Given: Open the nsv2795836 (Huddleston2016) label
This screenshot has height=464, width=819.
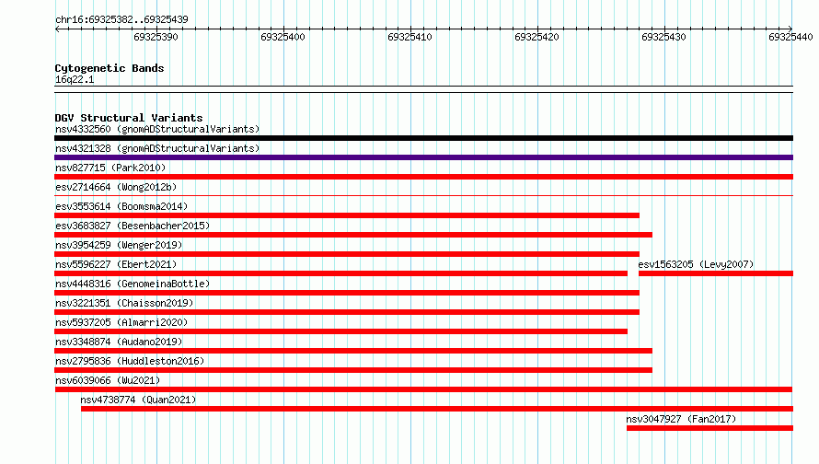Looking at the screenshot, I should [130, 361].
